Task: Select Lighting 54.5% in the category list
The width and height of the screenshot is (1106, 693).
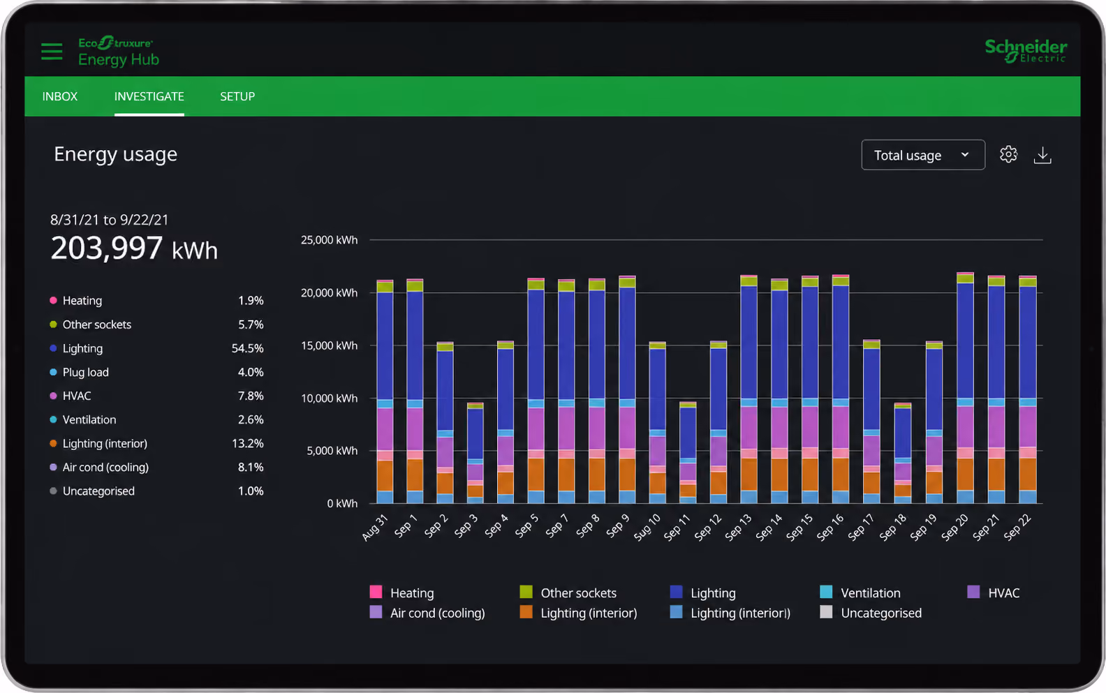Action: pyautogui.click(x=156, y=348)
